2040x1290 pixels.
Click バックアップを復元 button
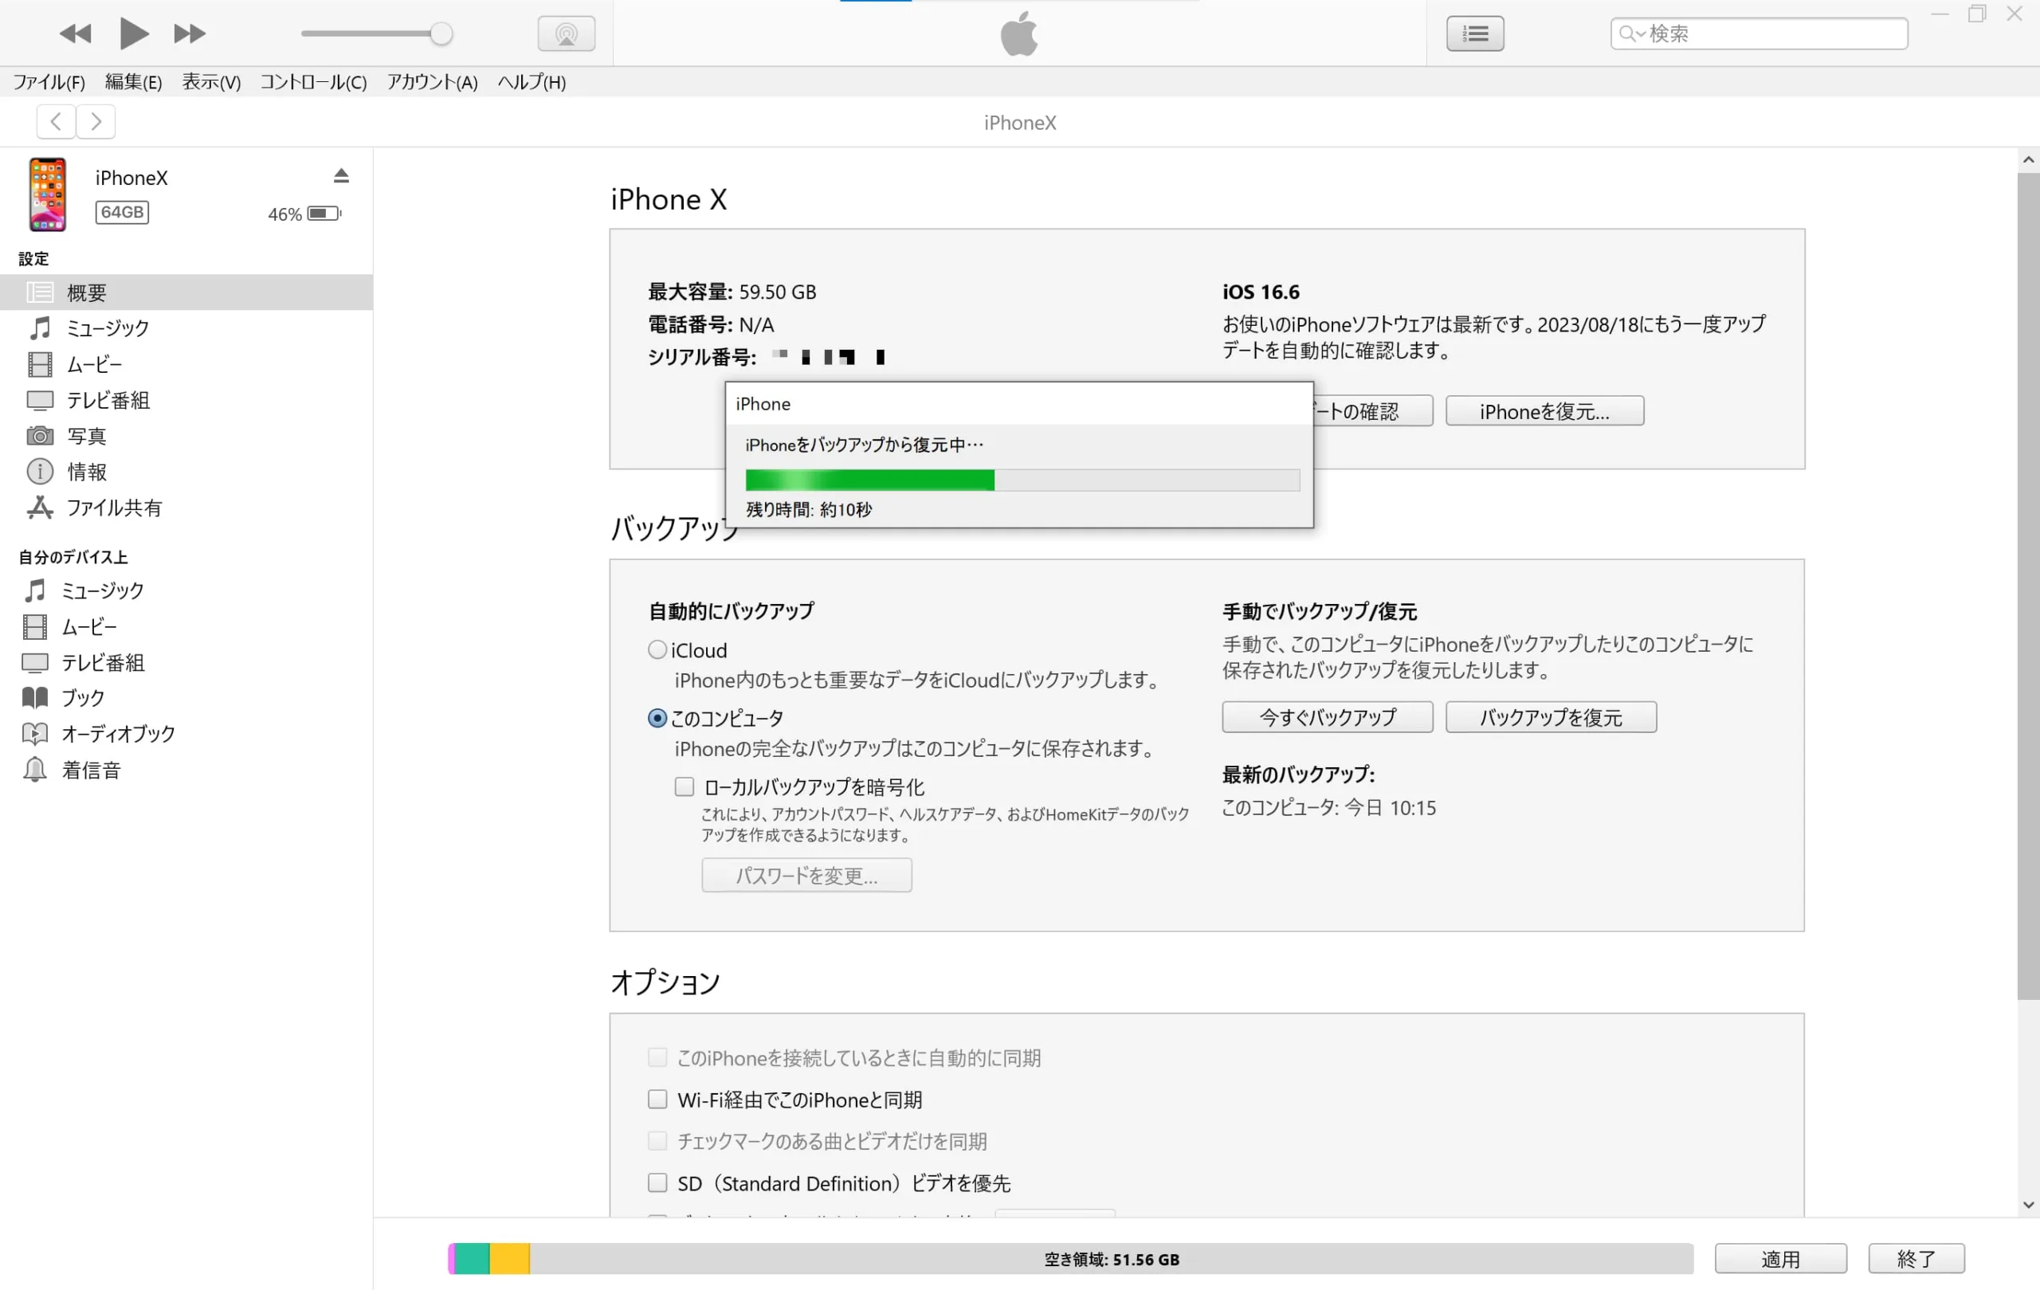point(1552,717)
